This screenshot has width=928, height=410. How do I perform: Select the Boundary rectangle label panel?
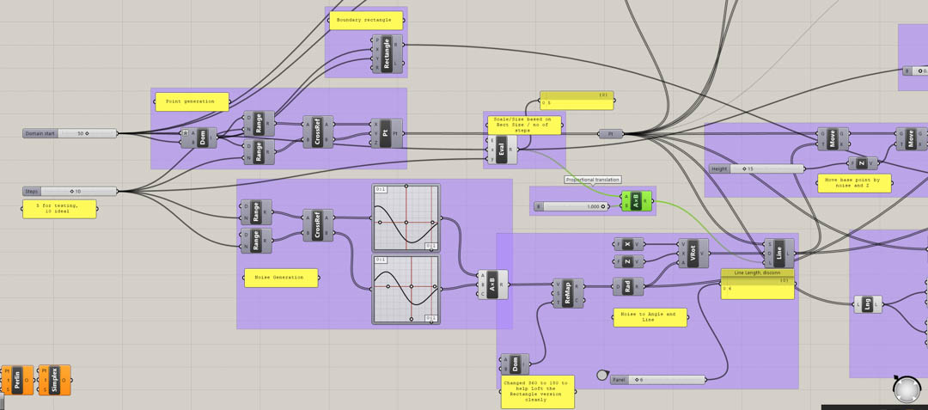pos(365,21)
